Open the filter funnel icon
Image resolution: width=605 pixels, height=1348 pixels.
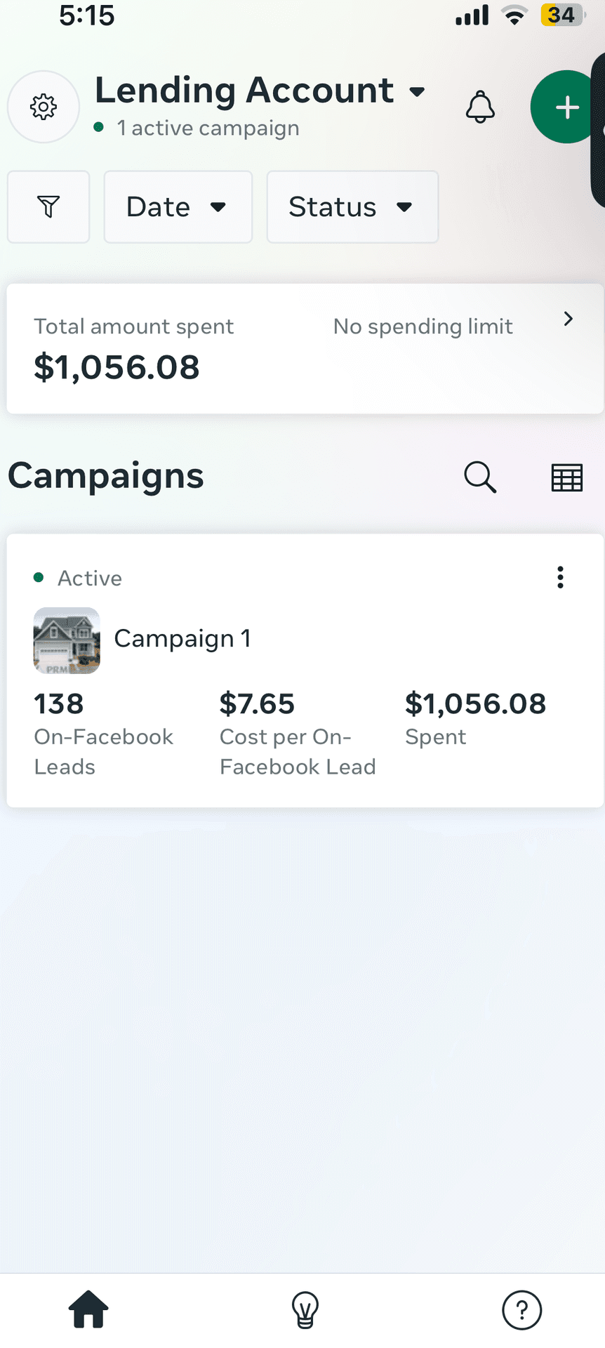48,207
